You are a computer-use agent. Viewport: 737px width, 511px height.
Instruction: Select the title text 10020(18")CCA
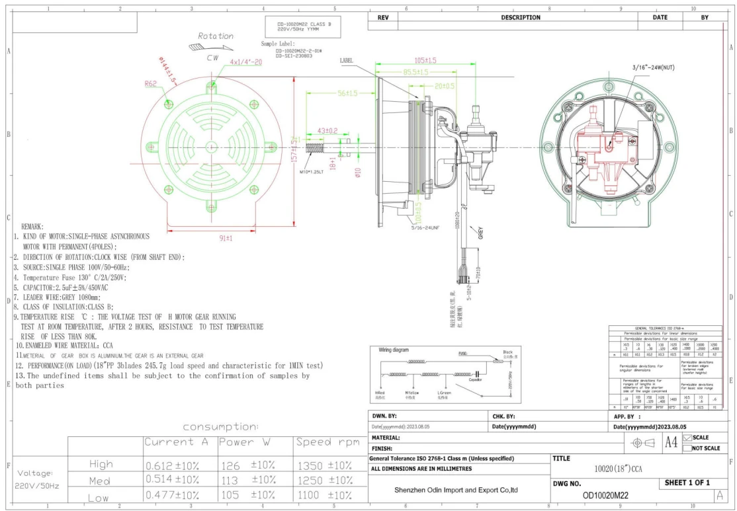[618, 469]
